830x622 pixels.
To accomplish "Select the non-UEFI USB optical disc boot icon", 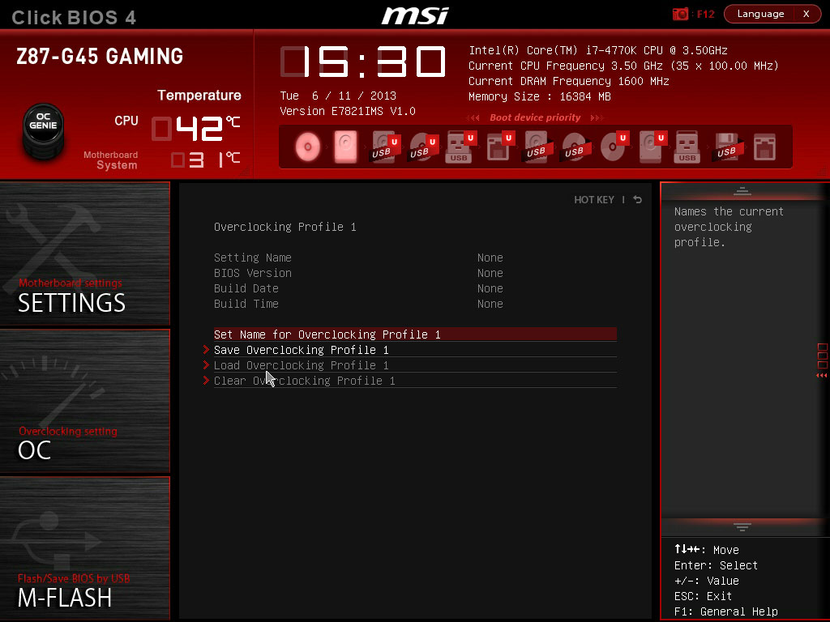I will tap(575, 147).
